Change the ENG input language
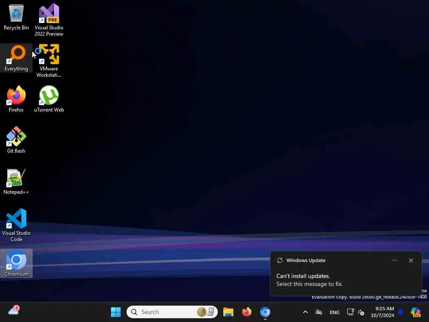 pos(335,312)
